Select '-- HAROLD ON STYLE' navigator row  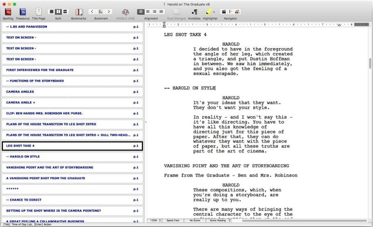coord(72,157)
